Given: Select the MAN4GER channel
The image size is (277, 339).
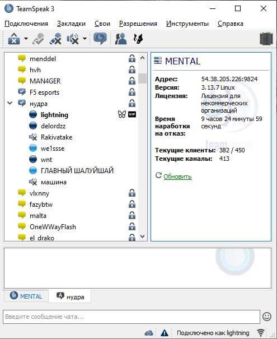Looking at the screenshot, I should point(45,81).
